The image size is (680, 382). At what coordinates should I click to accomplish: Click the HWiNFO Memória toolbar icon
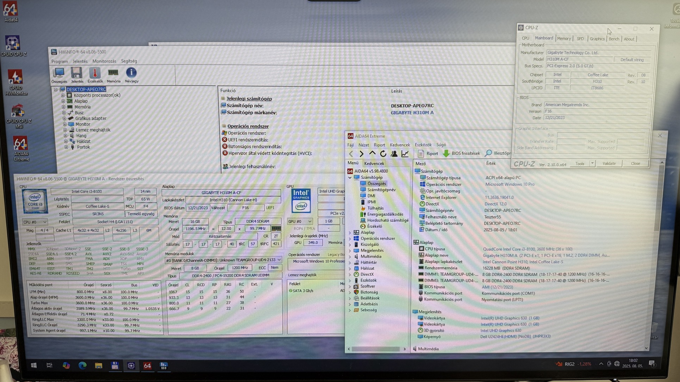coord(113,73)
